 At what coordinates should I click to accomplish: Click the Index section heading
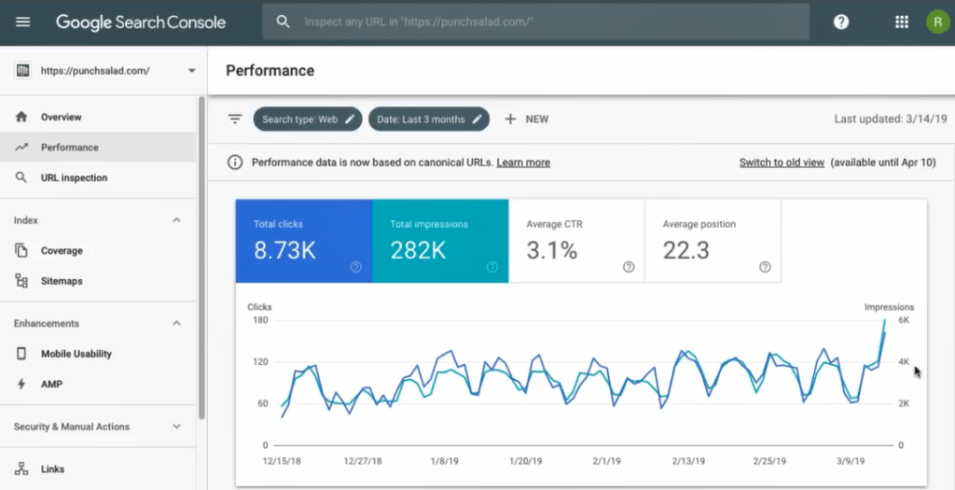(x=25, y=220)
